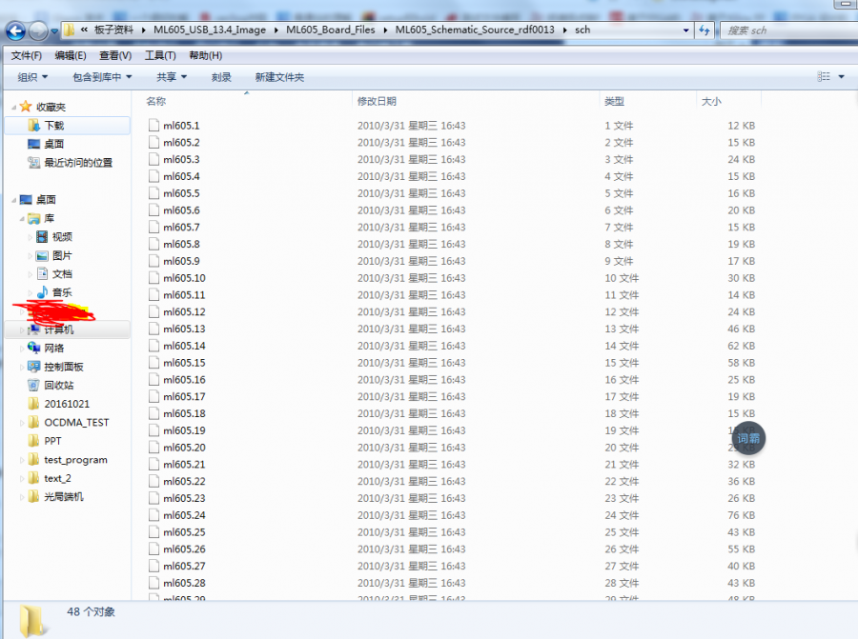The image size is (858, 639).
Task: Select file named ml605.3
Action: 181,160
